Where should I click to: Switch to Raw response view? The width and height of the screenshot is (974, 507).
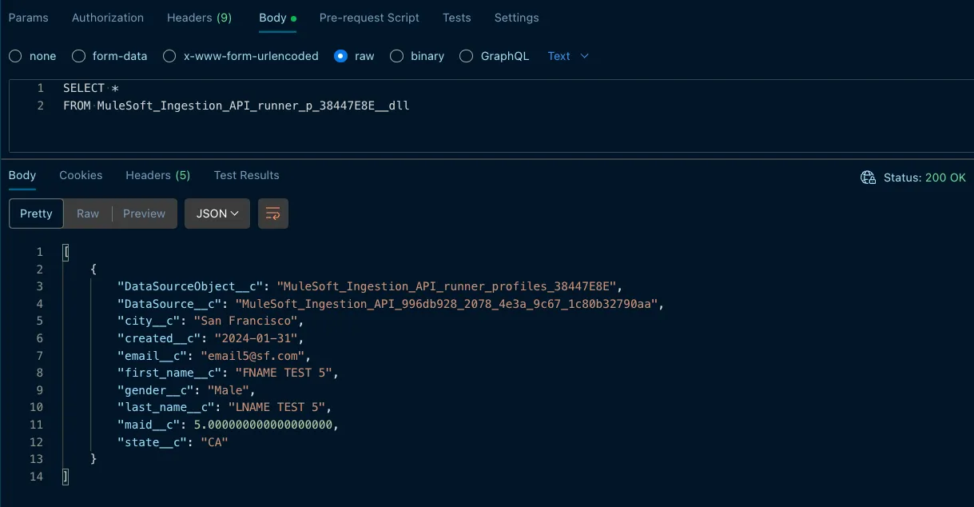[x=88, y=214]
